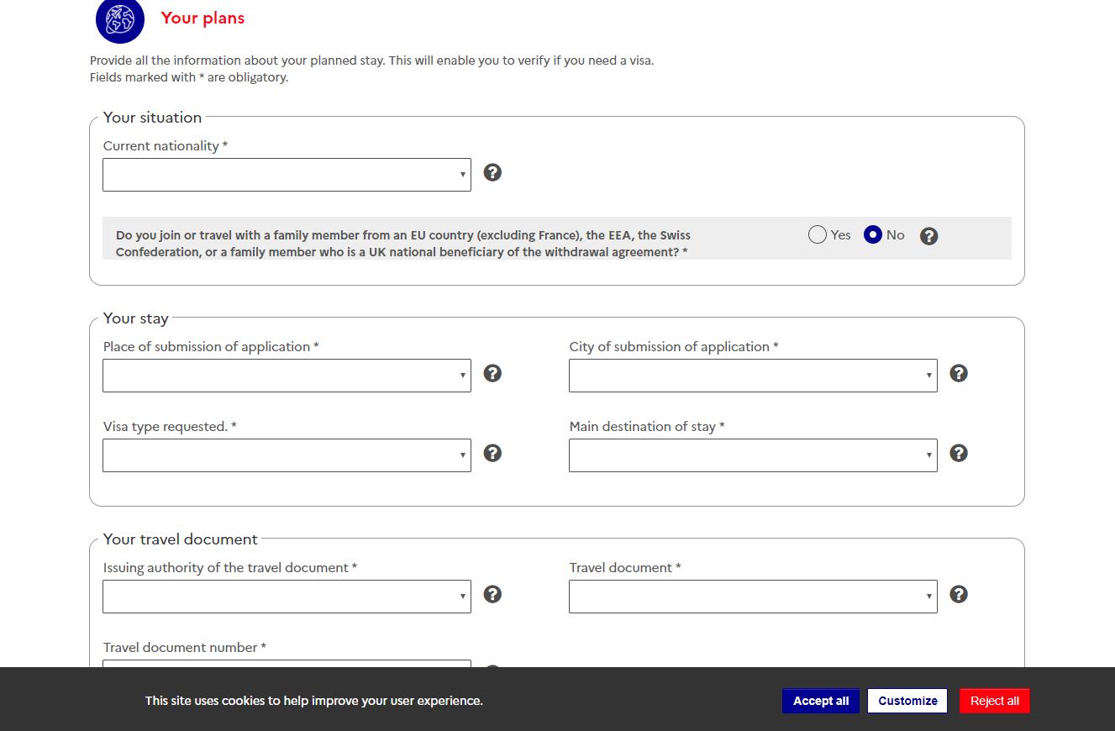1115x731 pixels.
Task: Open help for Main destination of stay
Action: (x=959, y=453)
